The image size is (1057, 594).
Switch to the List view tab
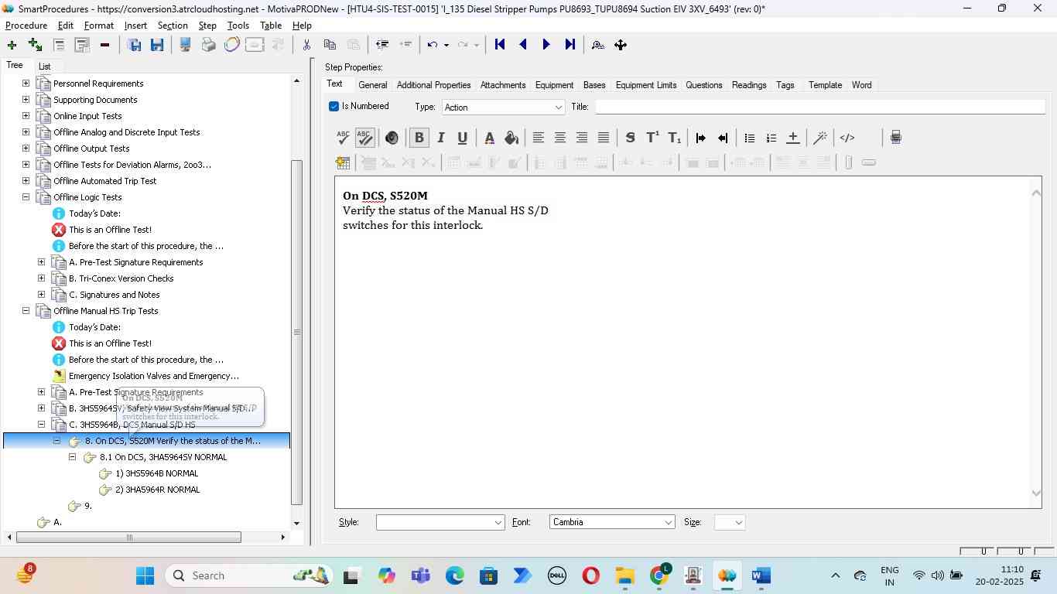[45, 67]
